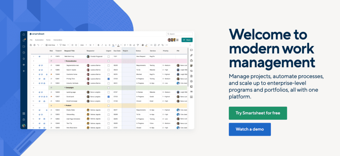Open the Inter font dropdown
The height and width of the screenshot is (156, 340).
[83, 45]
